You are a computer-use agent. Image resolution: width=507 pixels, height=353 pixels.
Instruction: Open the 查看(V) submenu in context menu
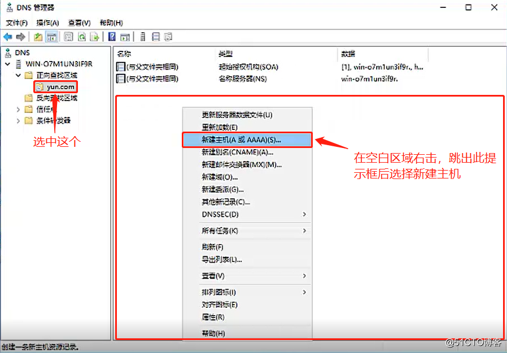pyautogui.click(x=247, y=276)
